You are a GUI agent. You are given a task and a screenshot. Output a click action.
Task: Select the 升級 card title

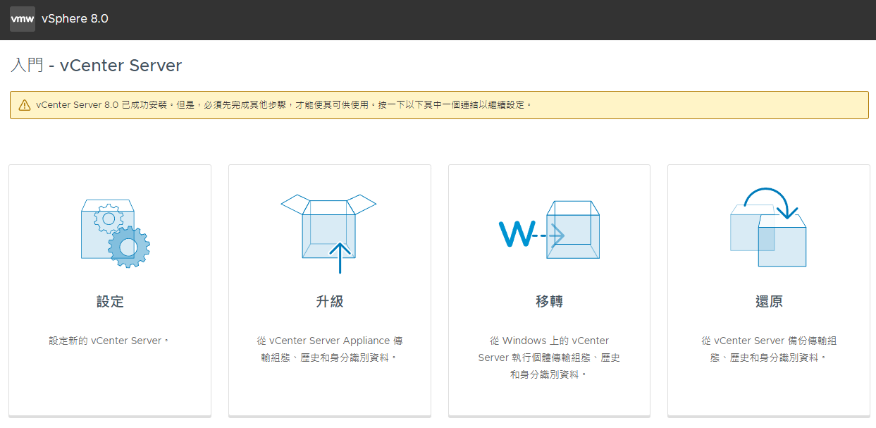(x=330, y=302)
